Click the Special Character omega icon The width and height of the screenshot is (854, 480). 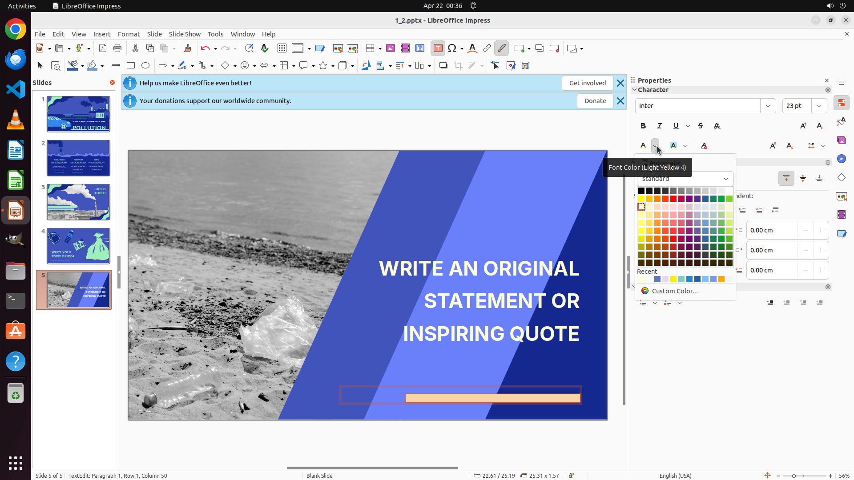[x=452, y=48]
